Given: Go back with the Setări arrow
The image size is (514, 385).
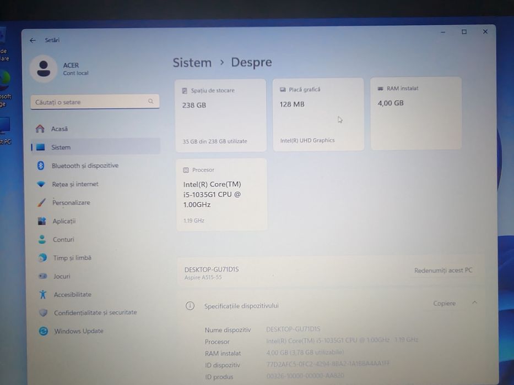Looking at the screenshot, I should pos(33,40).
